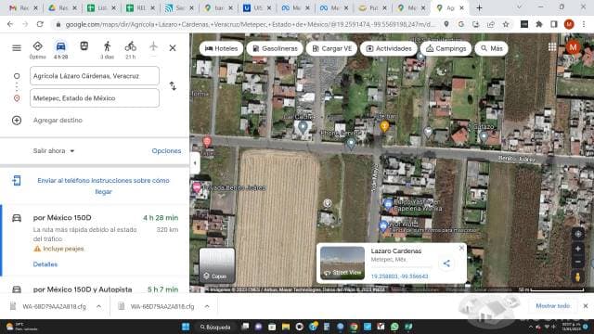Open the Salir ahora dropdown
This screenshot has height=334, width=594.
[x=54, y=150]
